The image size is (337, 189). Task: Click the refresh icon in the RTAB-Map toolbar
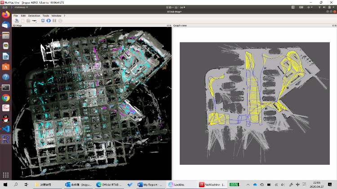click(43, 21)
